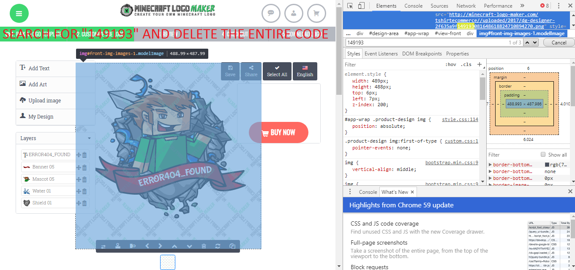
Task: Close the DevTools bottom drawer
Action: [x=570, y=192]
